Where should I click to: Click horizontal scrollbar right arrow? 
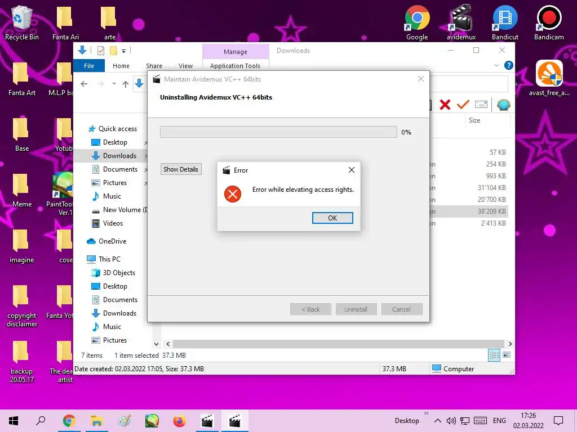point(510,344)
